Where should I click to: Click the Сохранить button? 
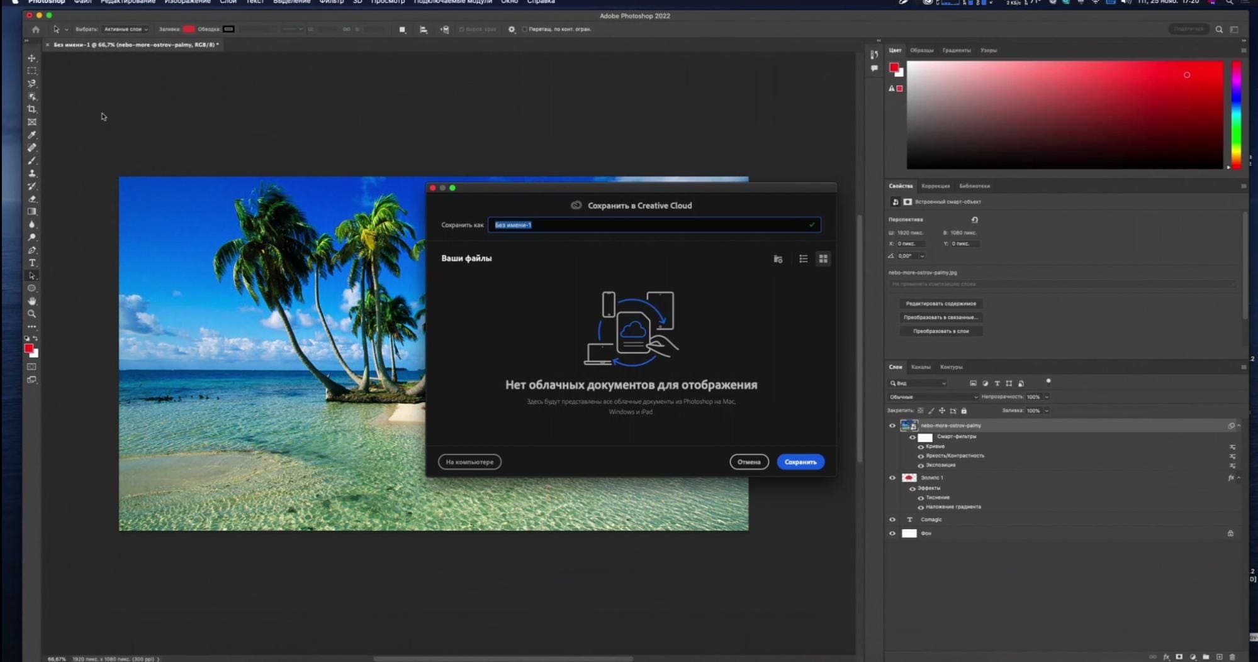800,462
